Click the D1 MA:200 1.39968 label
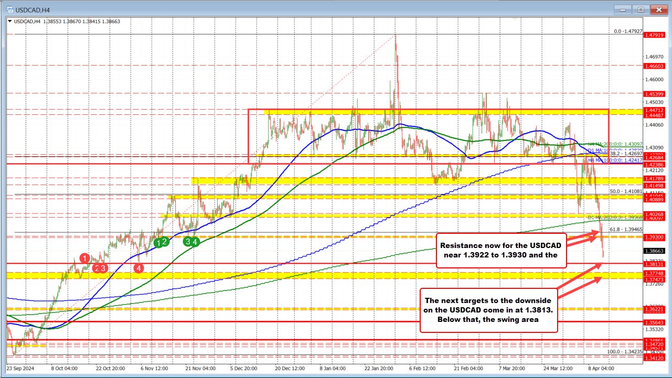 coord(615,217)
